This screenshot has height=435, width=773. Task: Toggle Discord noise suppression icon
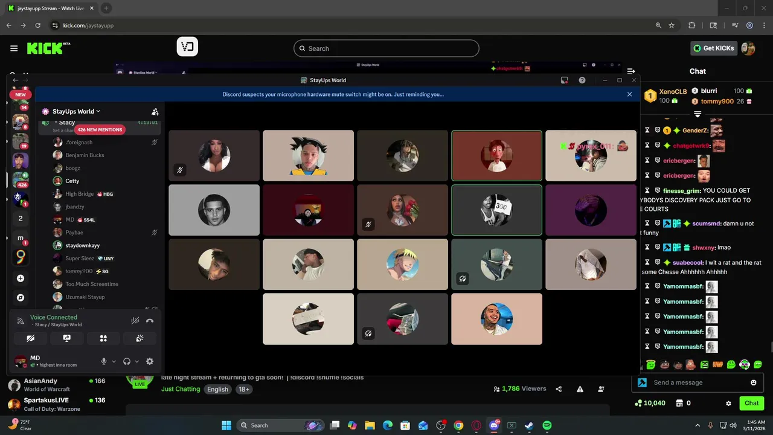coord(135,321)
